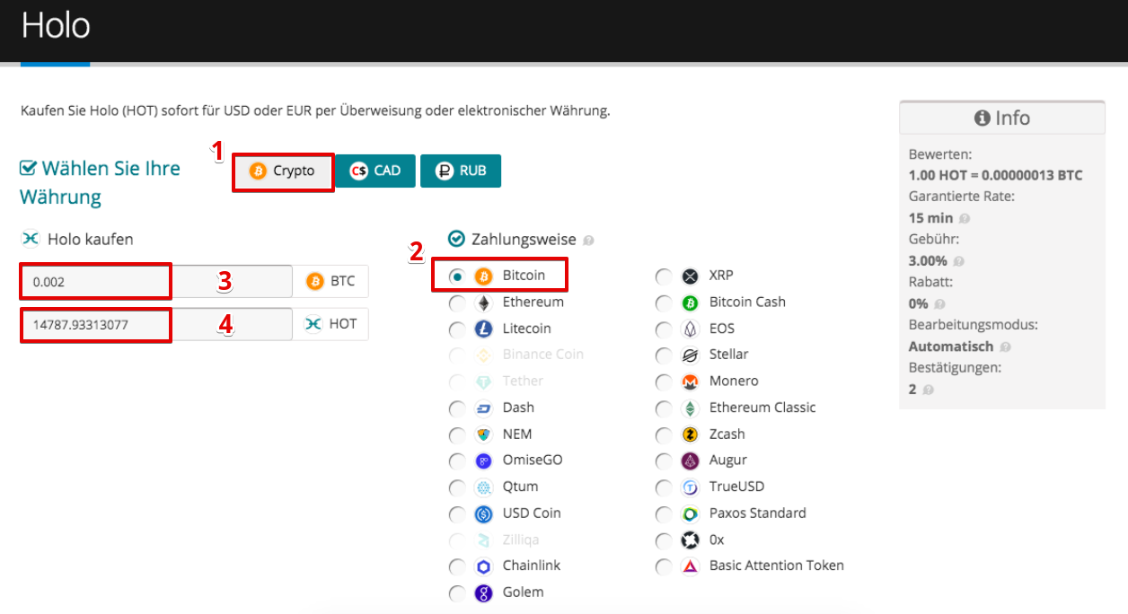The height and width of the screenshot is (614, 1128).
Task: Click the Monero logo icon
Action: click(x=691, y=382)
